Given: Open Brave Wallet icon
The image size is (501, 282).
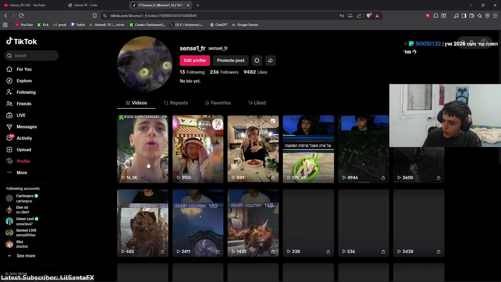Looking at the screenshot, I should tap(472, 16).
